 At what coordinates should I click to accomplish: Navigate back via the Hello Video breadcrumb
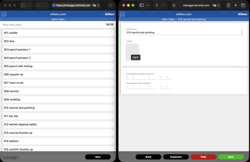click(168, 19)
